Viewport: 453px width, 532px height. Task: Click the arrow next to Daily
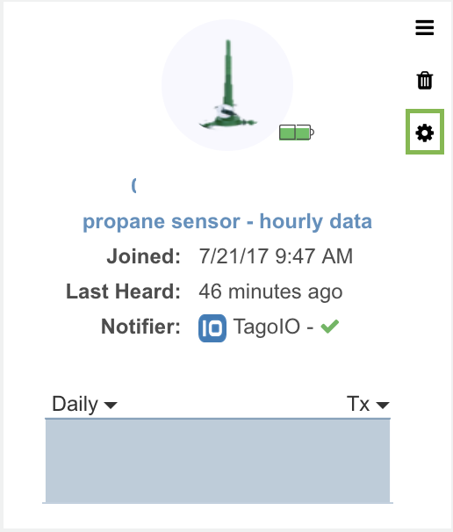[x=111, y=405]
